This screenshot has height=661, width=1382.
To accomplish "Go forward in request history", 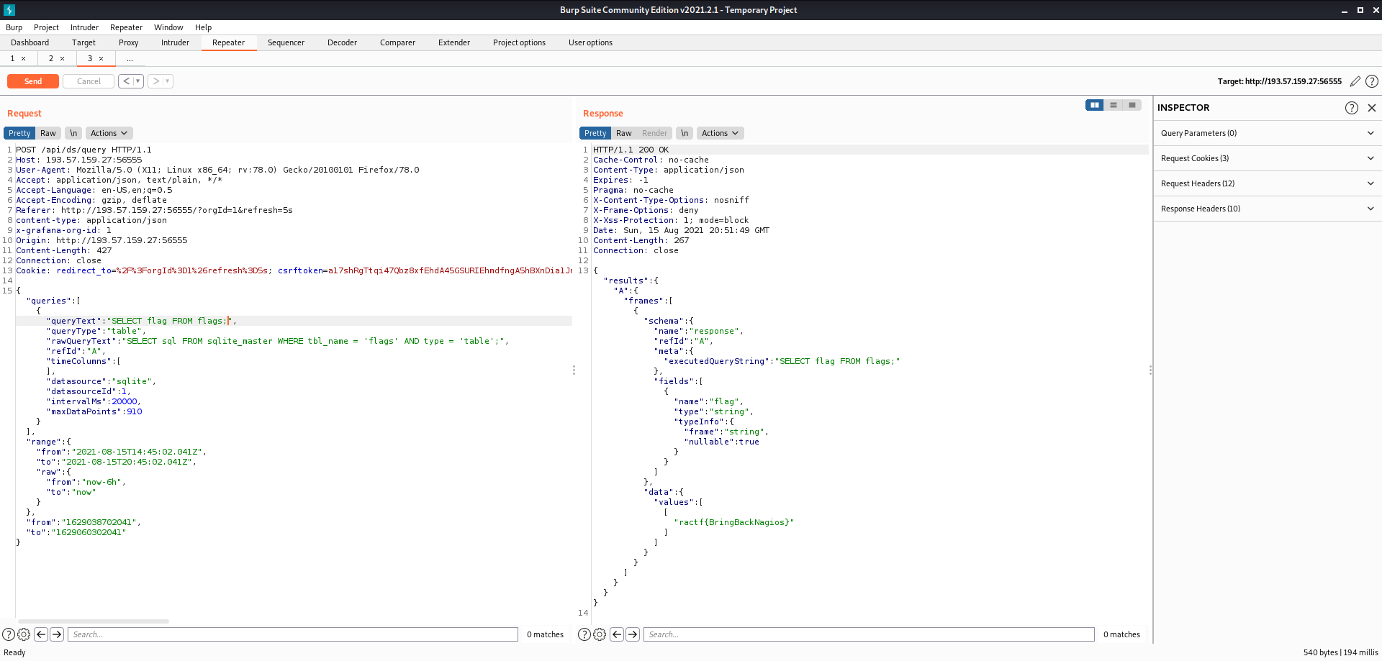I will tap(156, 81).
